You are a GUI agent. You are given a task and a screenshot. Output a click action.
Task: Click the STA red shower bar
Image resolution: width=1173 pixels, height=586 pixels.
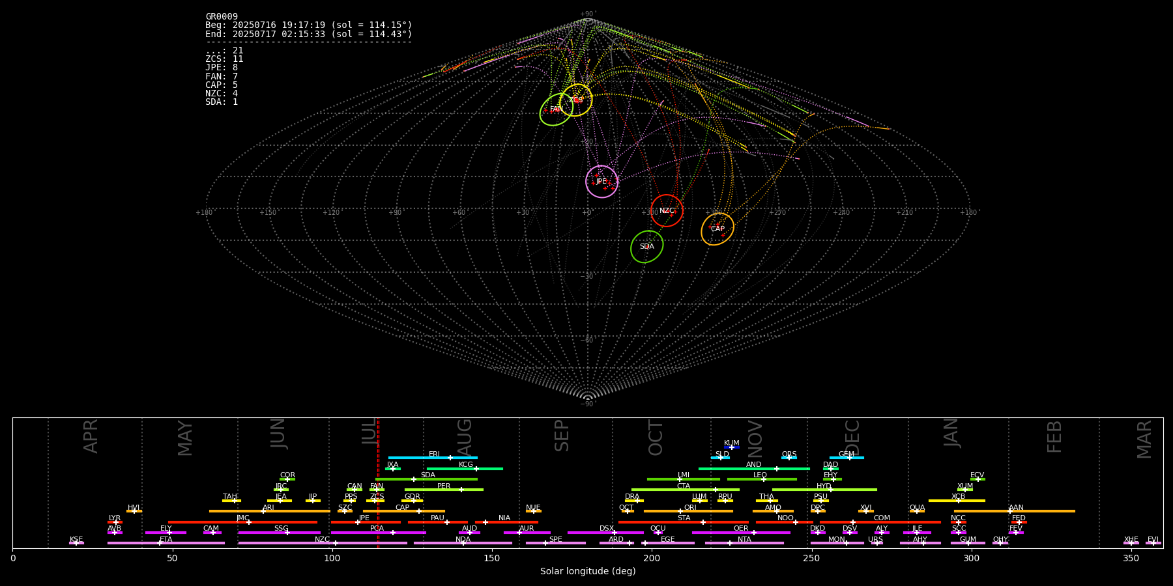pyautogui.click(x=684, y=522)
